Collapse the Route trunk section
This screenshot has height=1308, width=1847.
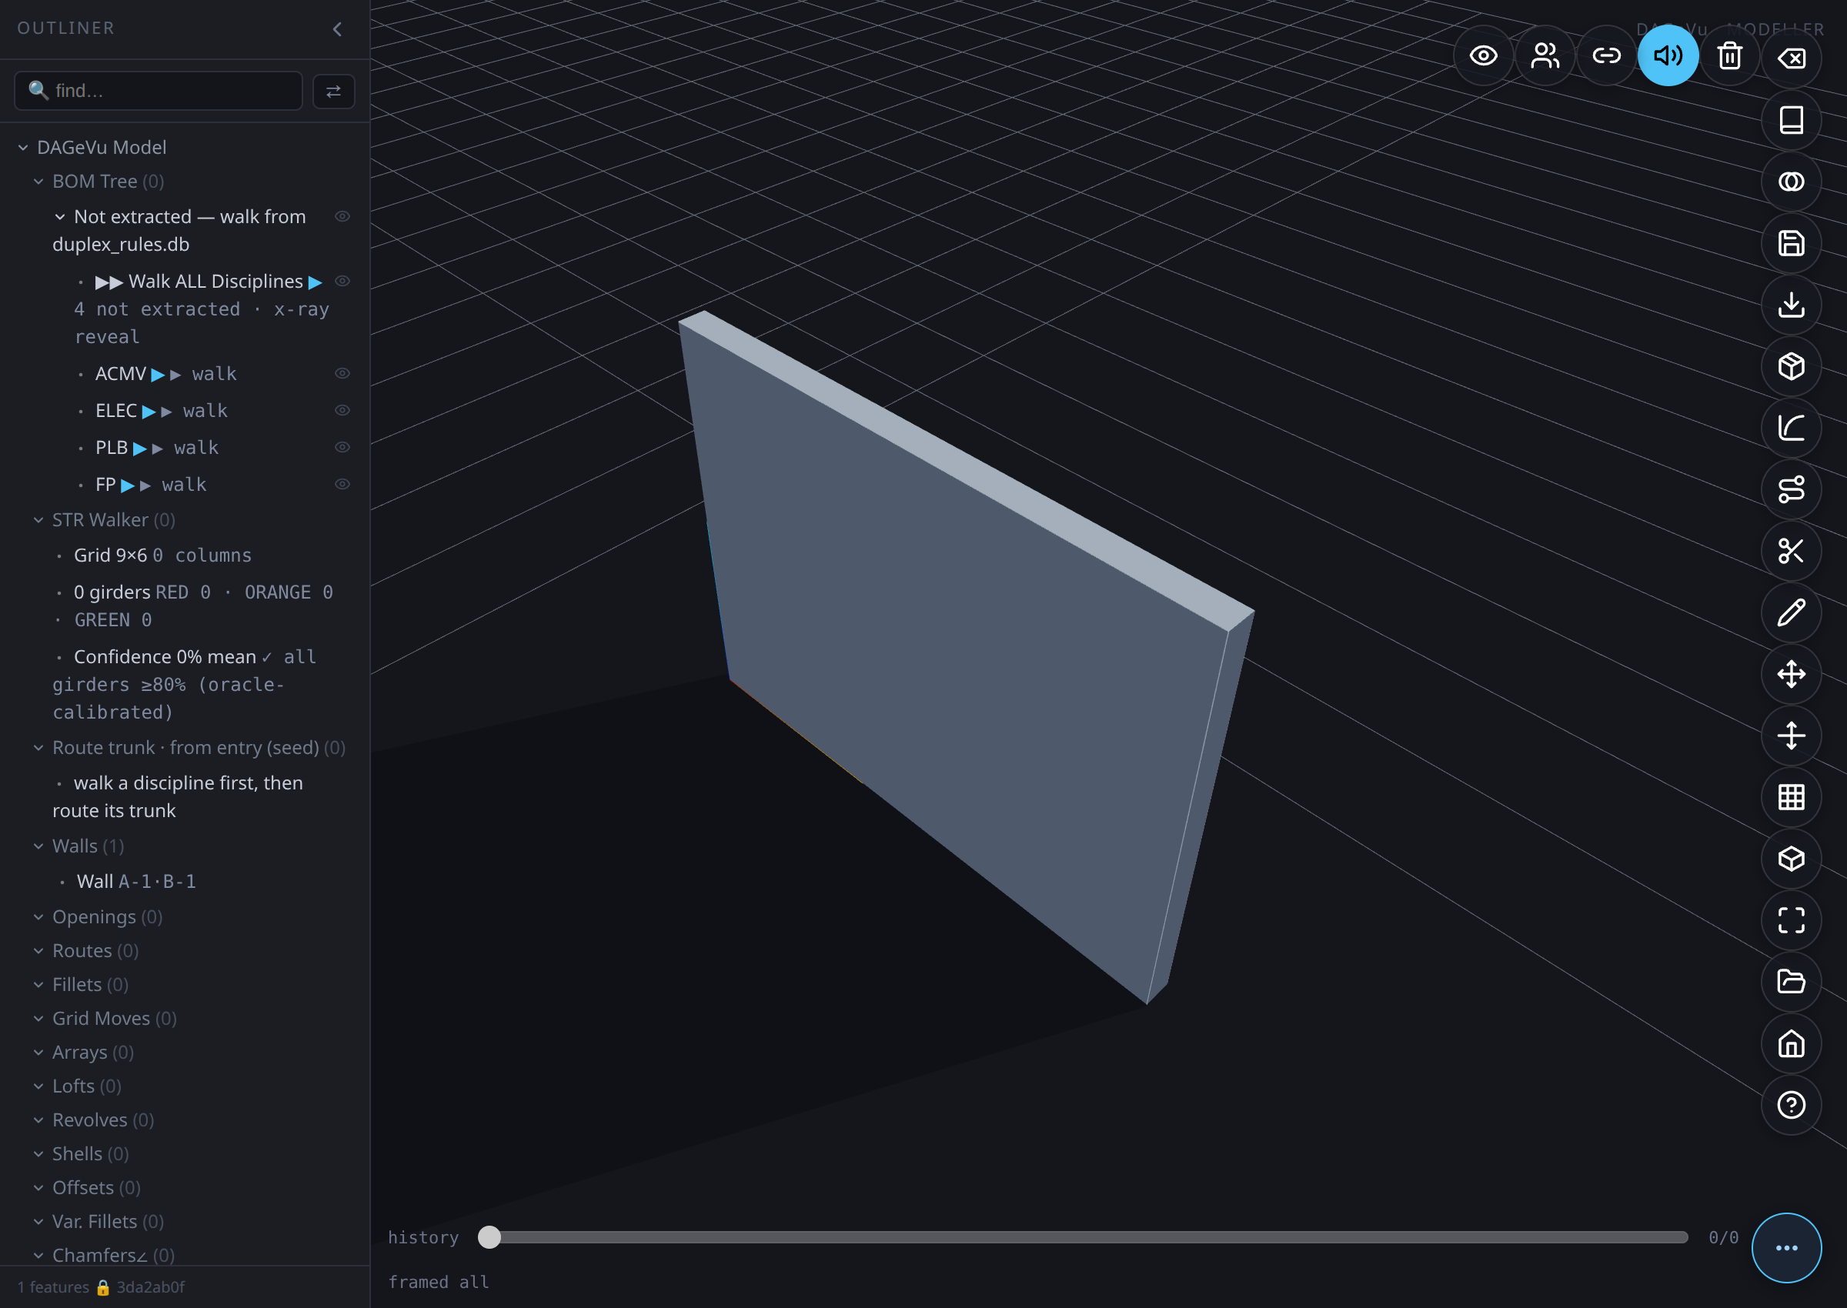[x=38, y=748]
